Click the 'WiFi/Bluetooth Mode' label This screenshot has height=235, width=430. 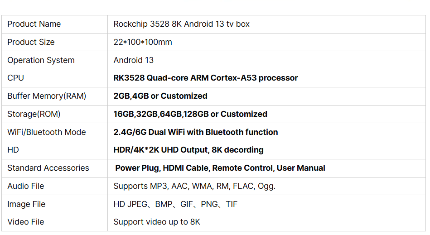46,132
